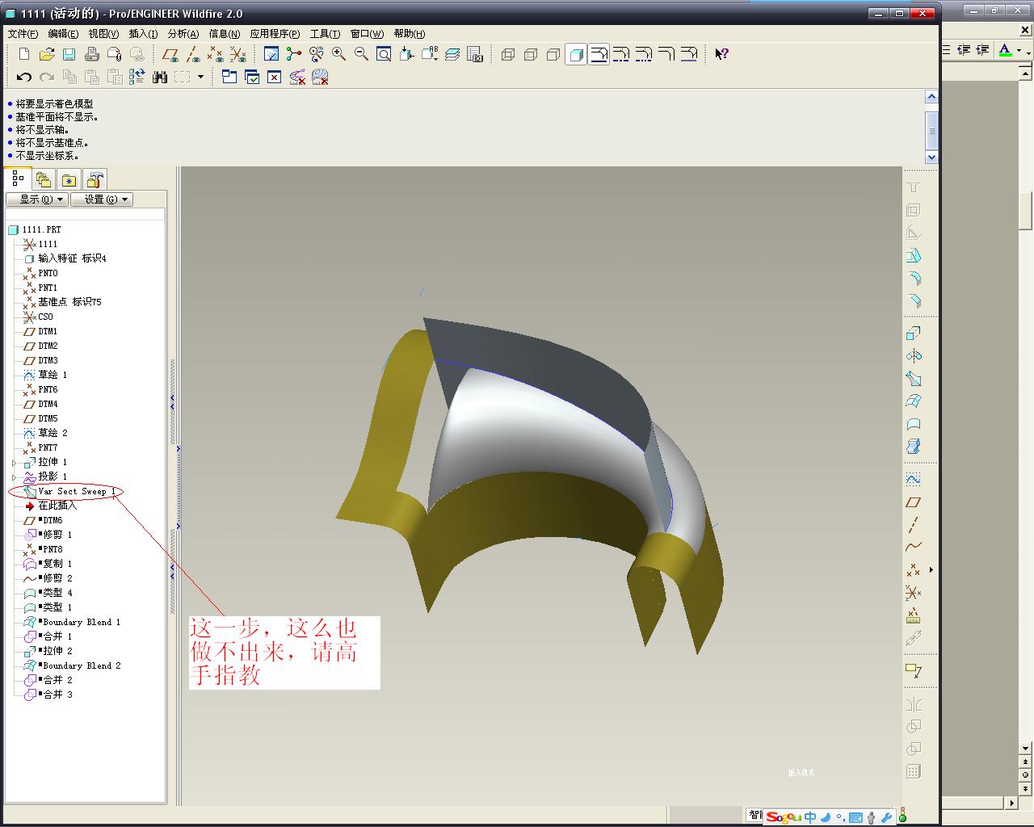Open the binoculars Find tool
Image resolution: width=1034 pixels, height=827 pixels.
point(160,77)
